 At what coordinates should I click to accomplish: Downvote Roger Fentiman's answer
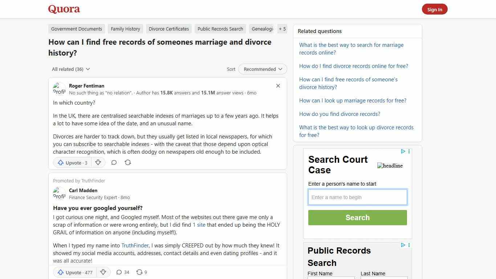point(98,162)
